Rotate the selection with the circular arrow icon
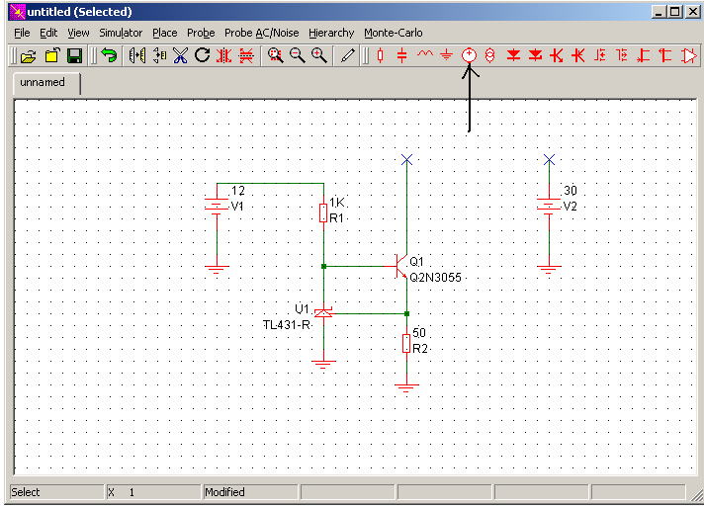 point(202,55)
